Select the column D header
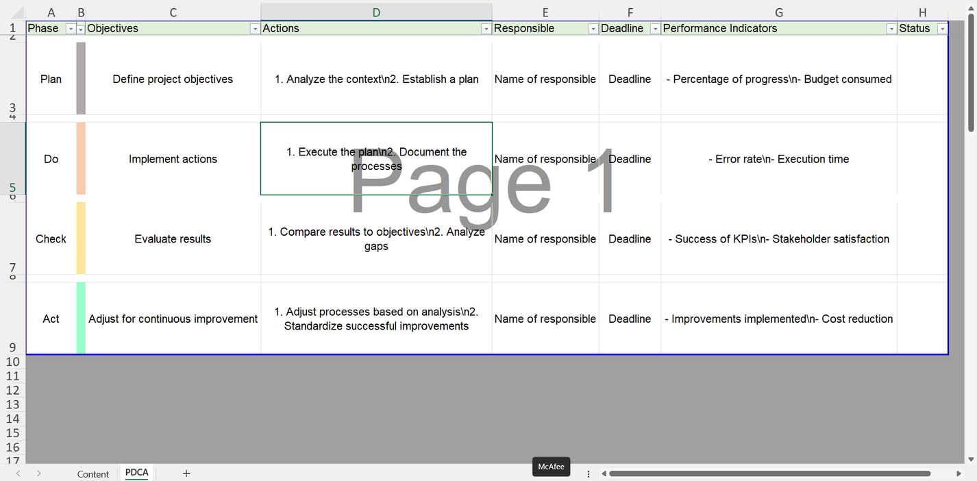Viewport: 977px width, 481px height. [375, 12]
